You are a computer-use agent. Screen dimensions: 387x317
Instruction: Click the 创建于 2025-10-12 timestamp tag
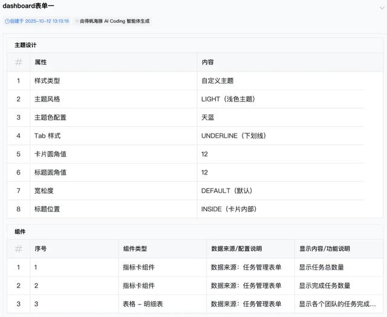click(x=36, y=21)
